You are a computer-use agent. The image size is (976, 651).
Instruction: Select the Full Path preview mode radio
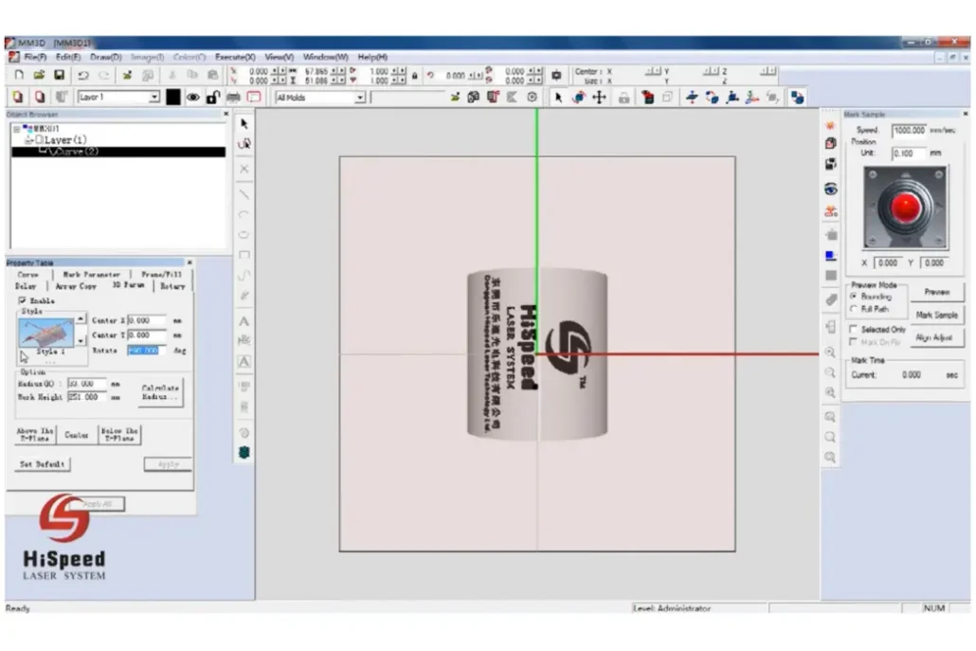(x=854, y=309)
